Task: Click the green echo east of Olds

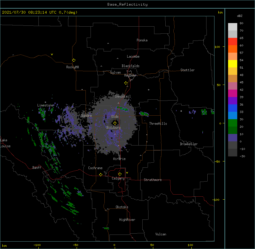Action: pyautogui.click(x=123, y=109)
